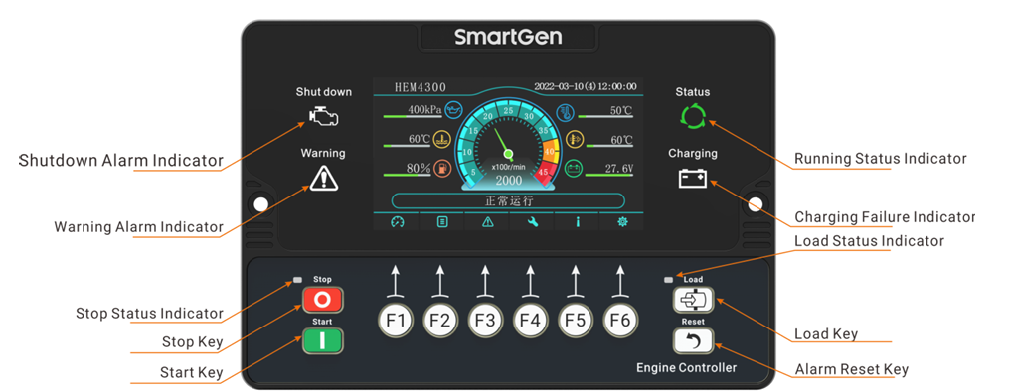Screen dimensions: 1010x392
Task: Click the Load status LED indicator
Action: pos(669,280)
